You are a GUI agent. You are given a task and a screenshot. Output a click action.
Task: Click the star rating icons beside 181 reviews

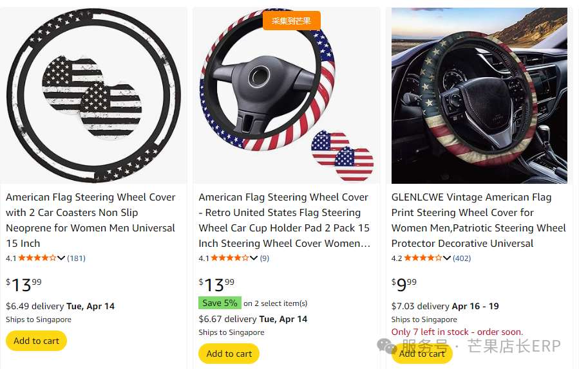point(37,258)
